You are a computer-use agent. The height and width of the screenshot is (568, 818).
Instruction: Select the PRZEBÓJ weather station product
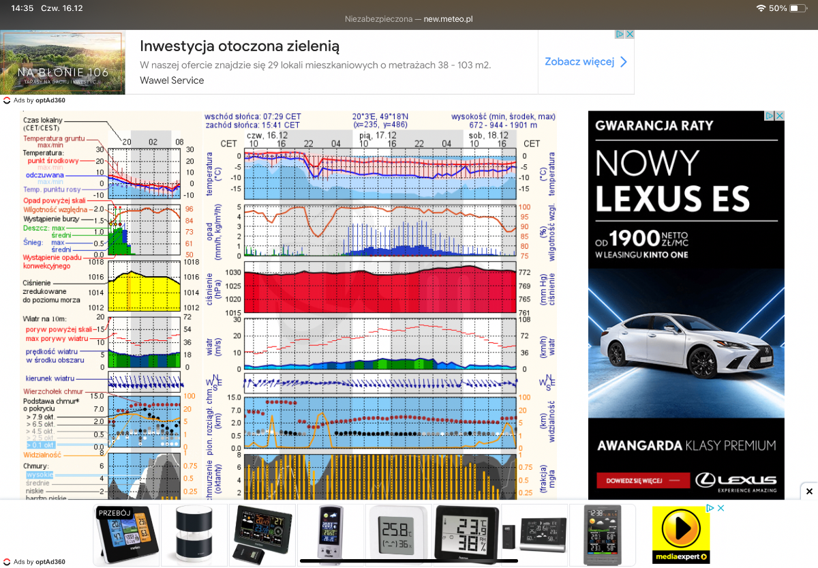coord(127,535)
